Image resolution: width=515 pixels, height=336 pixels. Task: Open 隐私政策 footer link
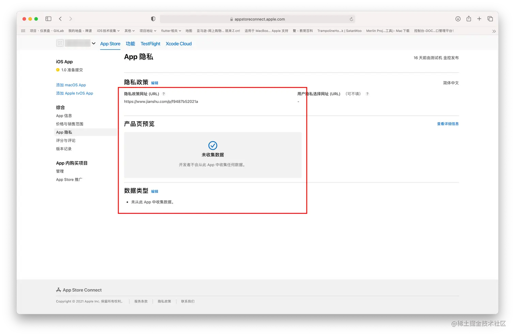pyautogui.click(x=165, y=301)
